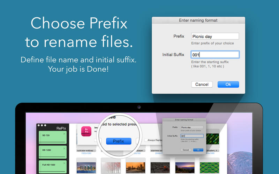Viewport: 279px width, 174px height.
Task: Click Ok in the large naming dialog
Action: coord(228,84)
